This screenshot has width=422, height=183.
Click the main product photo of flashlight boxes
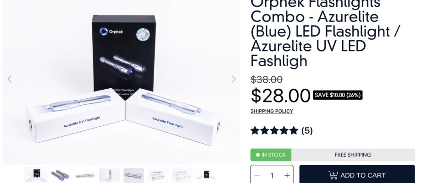pyautogui.click(x=122, y=81)
